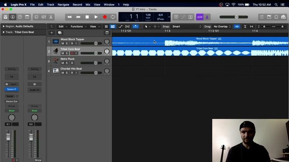Open the Navigate menu

[63, 4]
